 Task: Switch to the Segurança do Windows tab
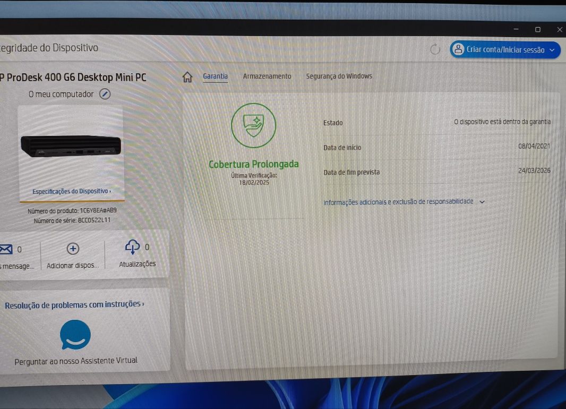[x=339, y=76]
